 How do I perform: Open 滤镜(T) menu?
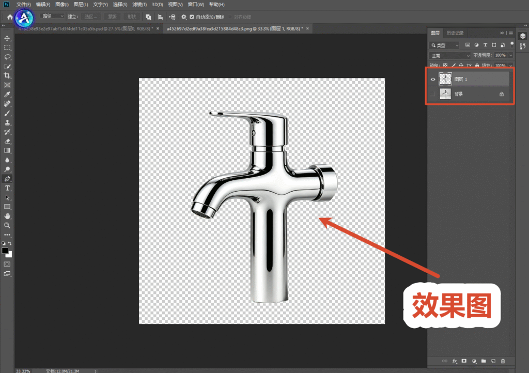coord(139,4)
